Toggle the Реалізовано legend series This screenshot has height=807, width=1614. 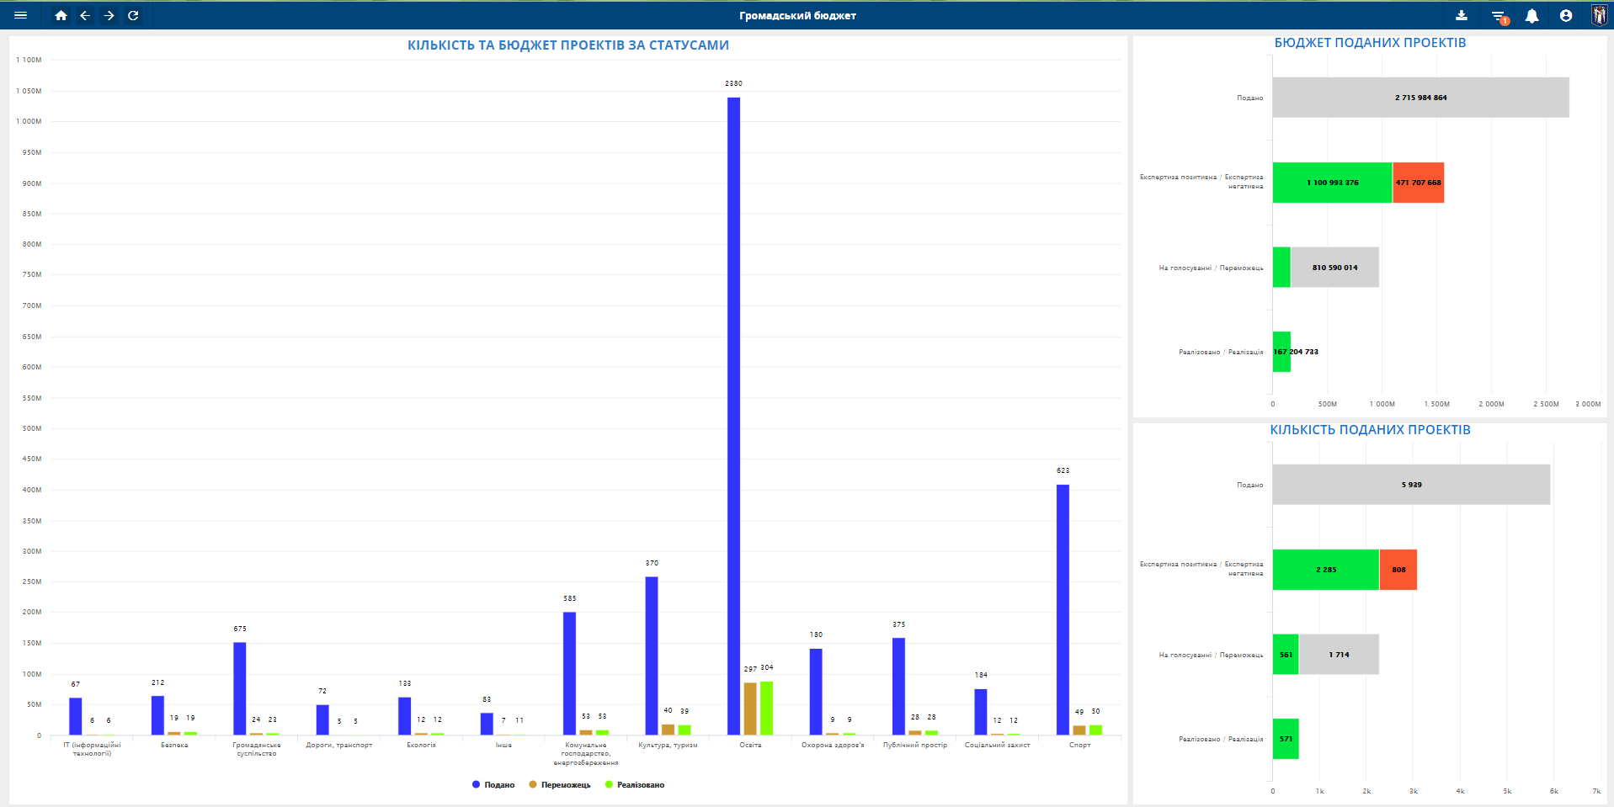pyautogui.click(x=635, y=784)
